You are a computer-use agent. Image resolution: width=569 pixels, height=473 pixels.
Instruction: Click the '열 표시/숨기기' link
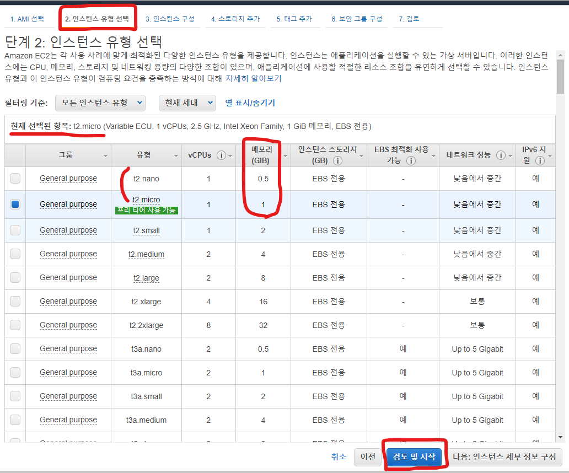point(250,103)
